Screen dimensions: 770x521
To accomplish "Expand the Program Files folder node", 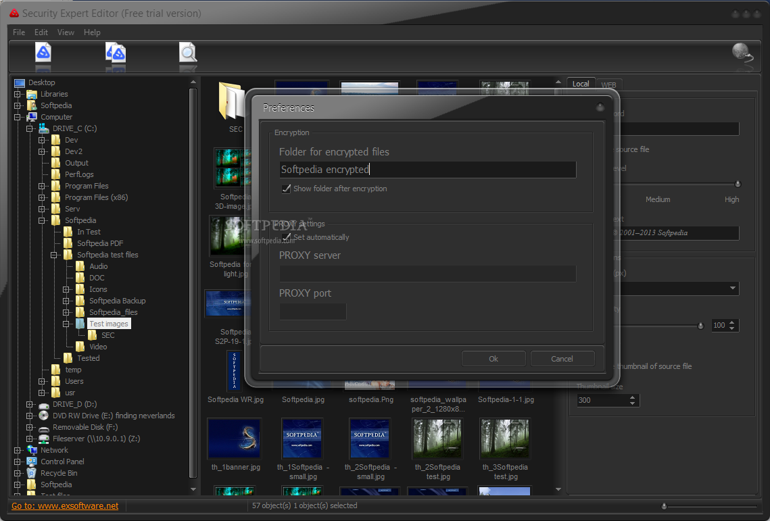I will (x=42, y=186).
